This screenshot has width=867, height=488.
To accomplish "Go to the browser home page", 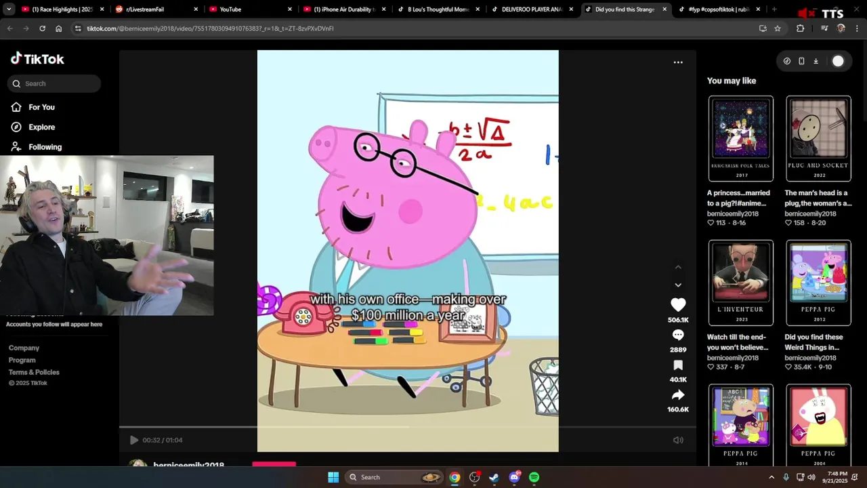I will [59, 28].
